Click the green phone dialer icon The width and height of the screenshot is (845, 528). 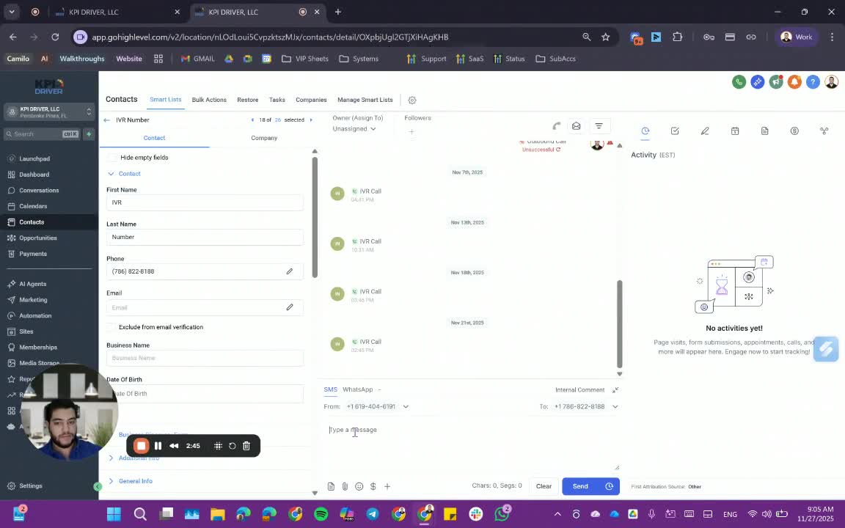(x=739, y=82)
